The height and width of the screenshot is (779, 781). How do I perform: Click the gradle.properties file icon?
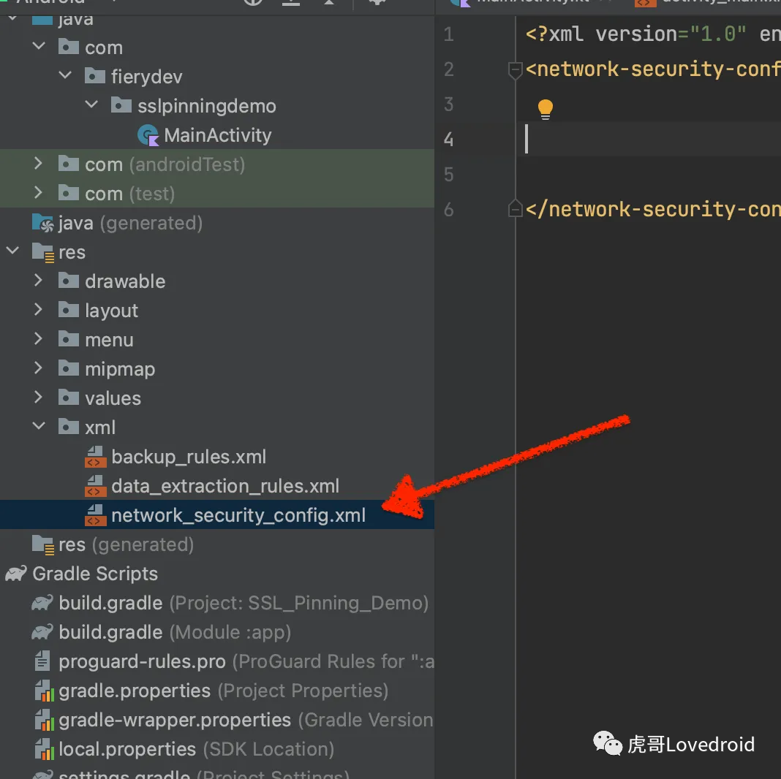[x=45, y=691]
